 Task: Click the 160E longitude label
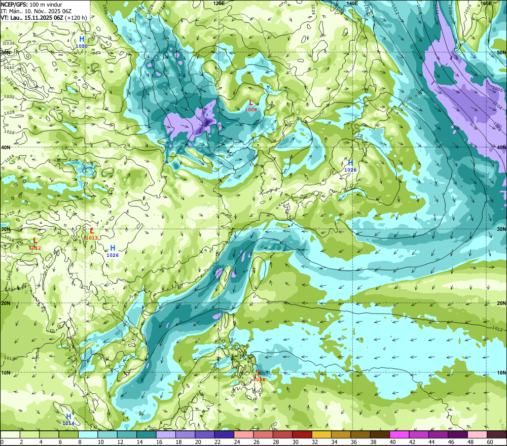[x=486, y=3]
